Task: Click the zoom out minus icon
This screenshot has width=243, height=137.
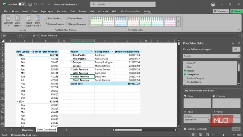Action: 213,135
